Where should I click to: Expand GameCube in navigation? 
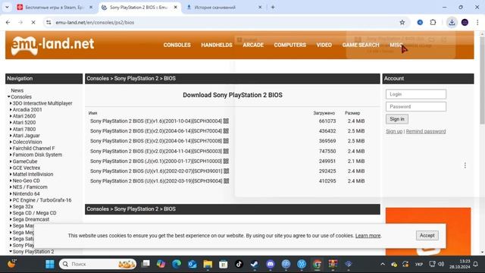coord(11,162)
